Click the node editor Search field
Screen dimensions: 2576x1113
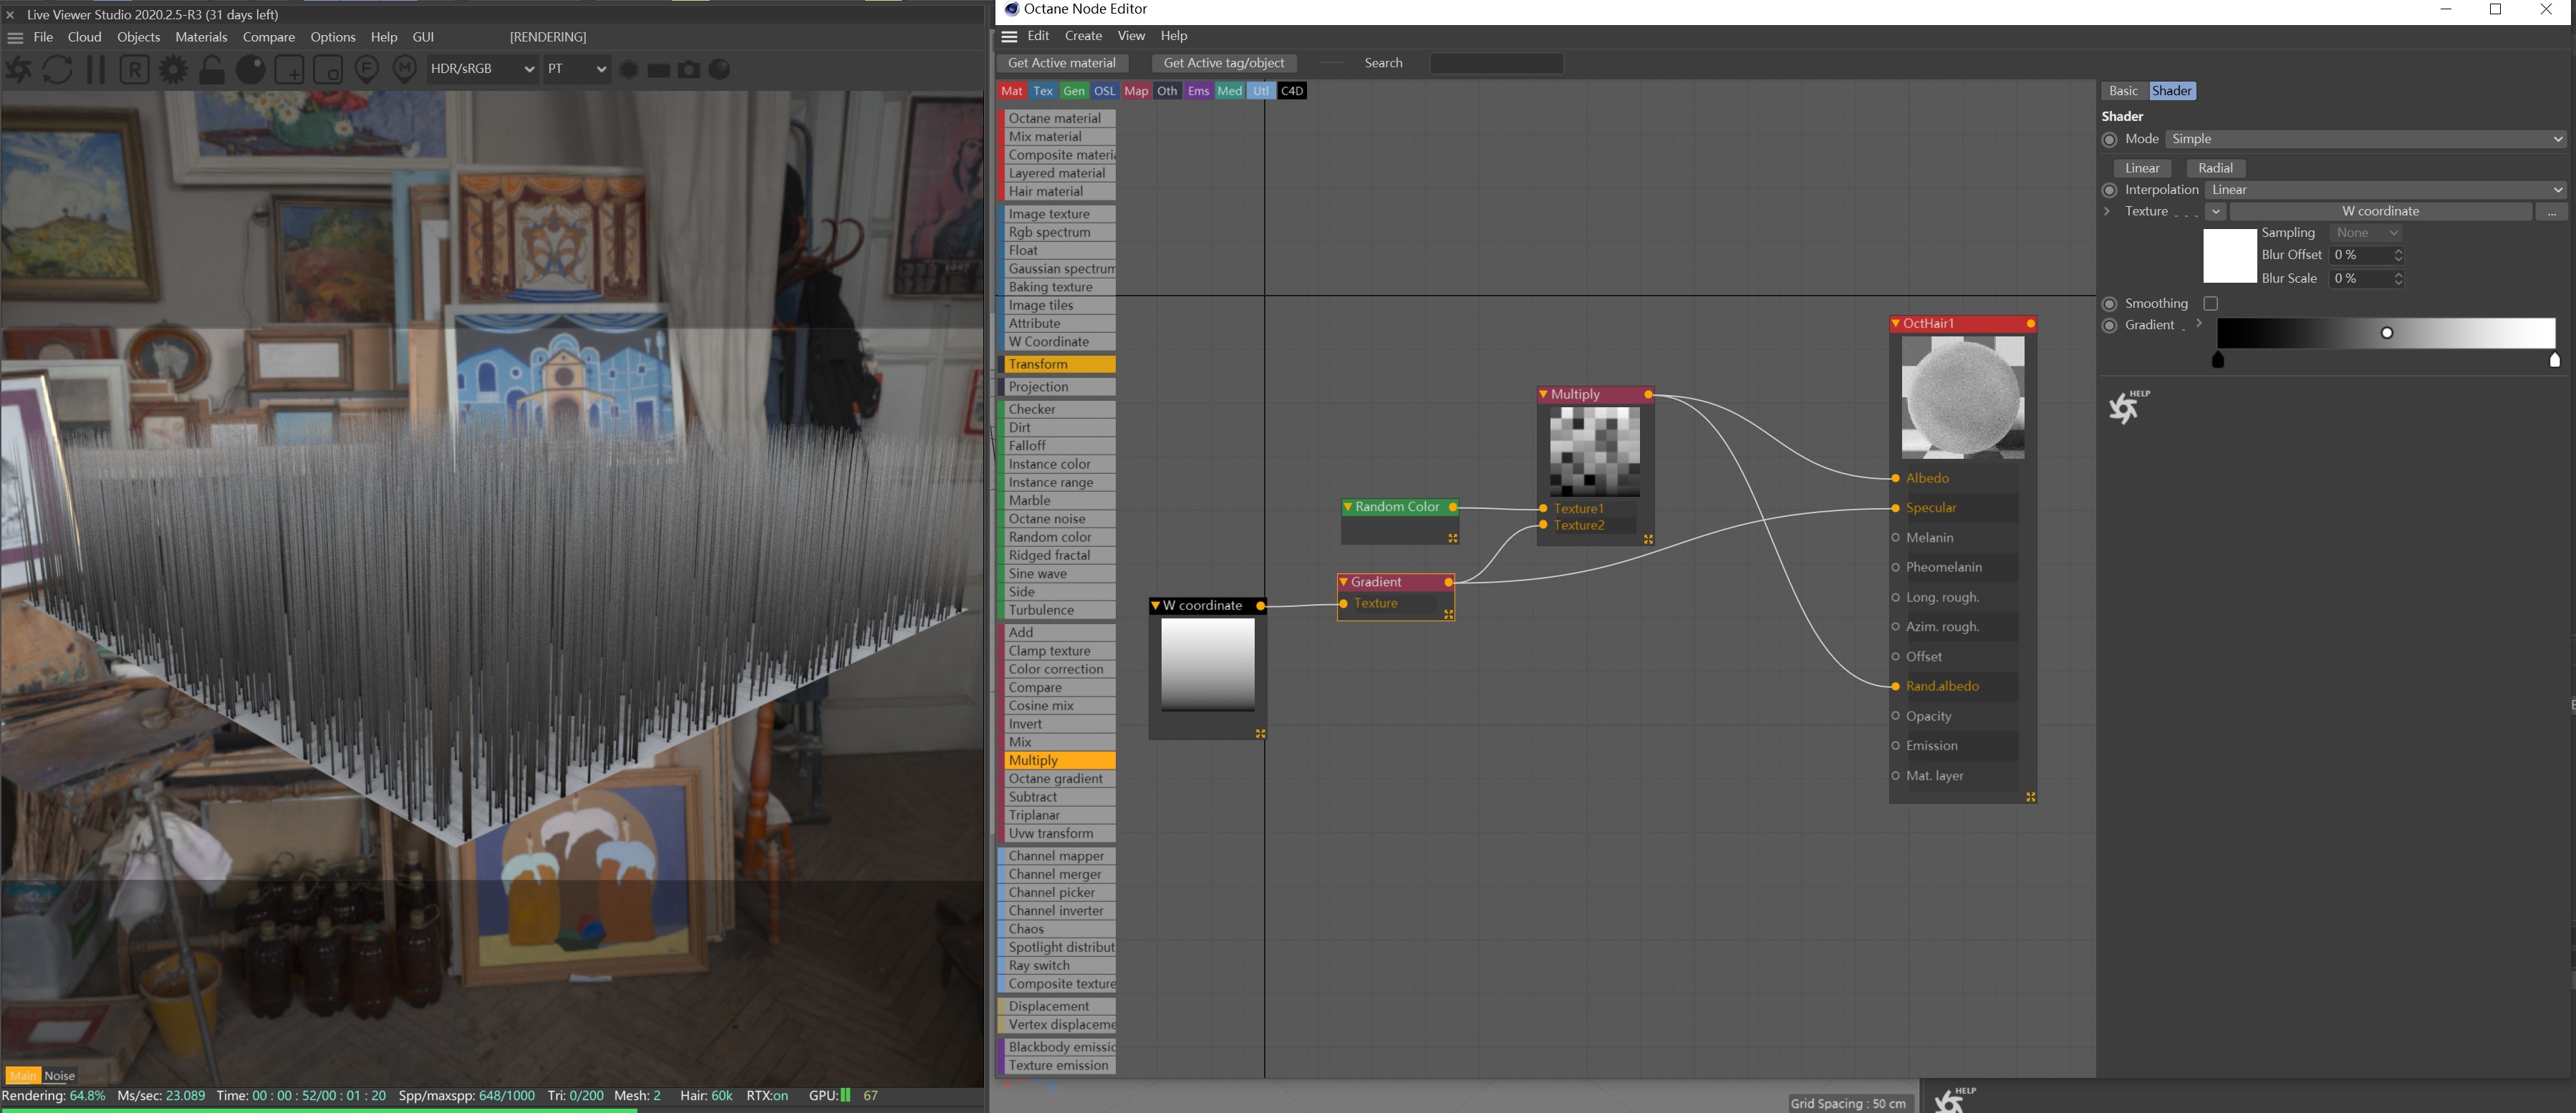(x=1496, y=63)
